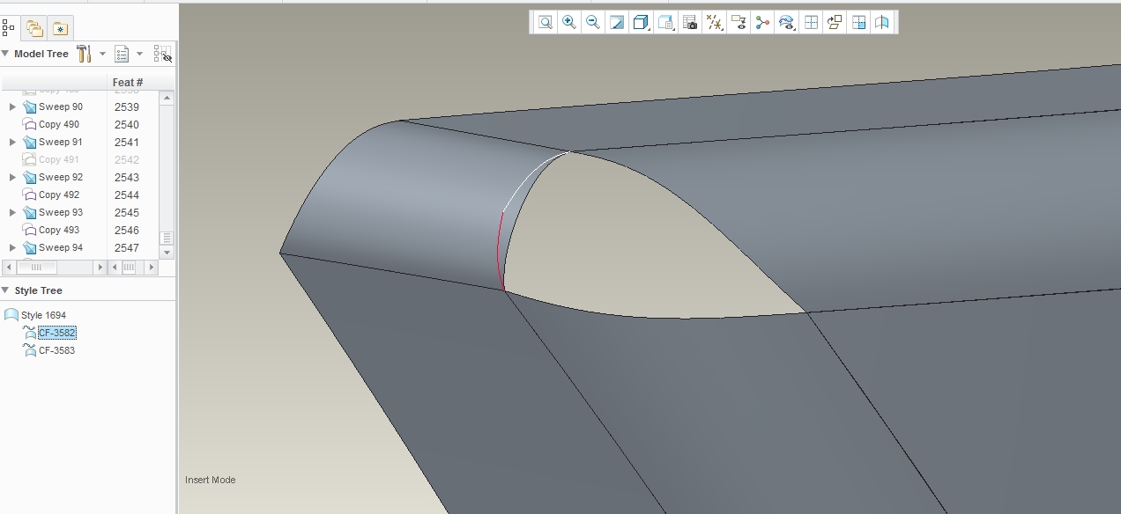Click feature number 2545
1121x514 pixels.
click(127, 212)
